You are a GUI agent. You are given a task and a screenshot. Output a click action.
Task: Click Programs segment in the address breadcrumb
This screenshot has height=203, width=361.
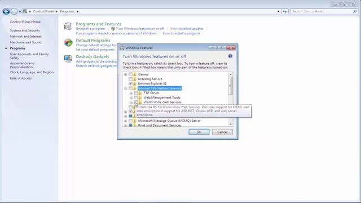[67, 11]
